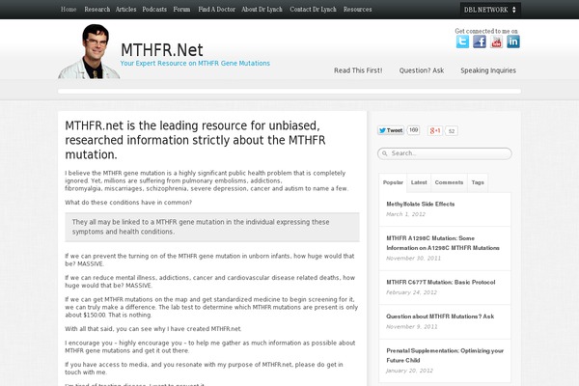Click the magnifier icon in search box
This screenshot has width=579, height=386.
coord(384,152)
